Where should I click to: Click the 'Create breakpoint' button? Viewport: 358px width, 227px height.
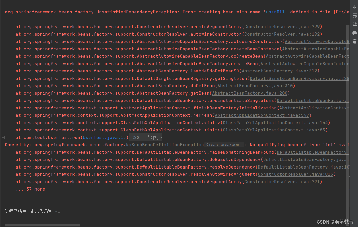(224, 145)
